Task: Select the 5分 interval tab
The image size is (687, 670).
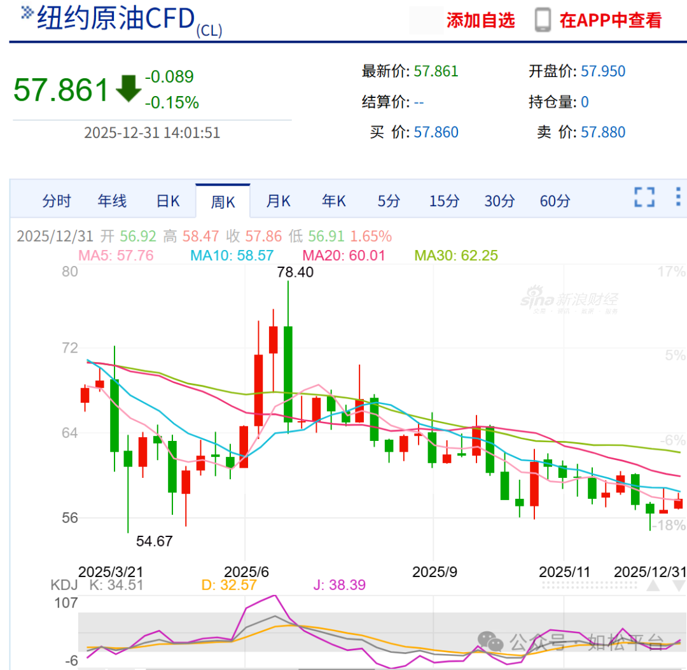Action: 389,200
